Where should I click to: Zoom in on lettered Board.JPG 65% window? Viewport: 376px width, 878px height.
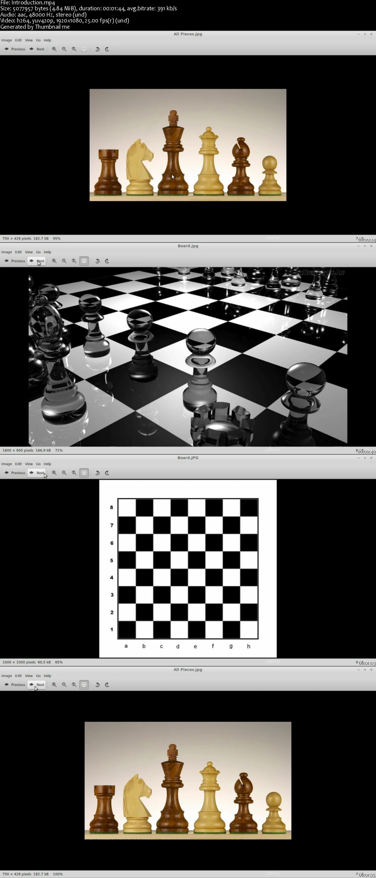[x=54, y=473]
